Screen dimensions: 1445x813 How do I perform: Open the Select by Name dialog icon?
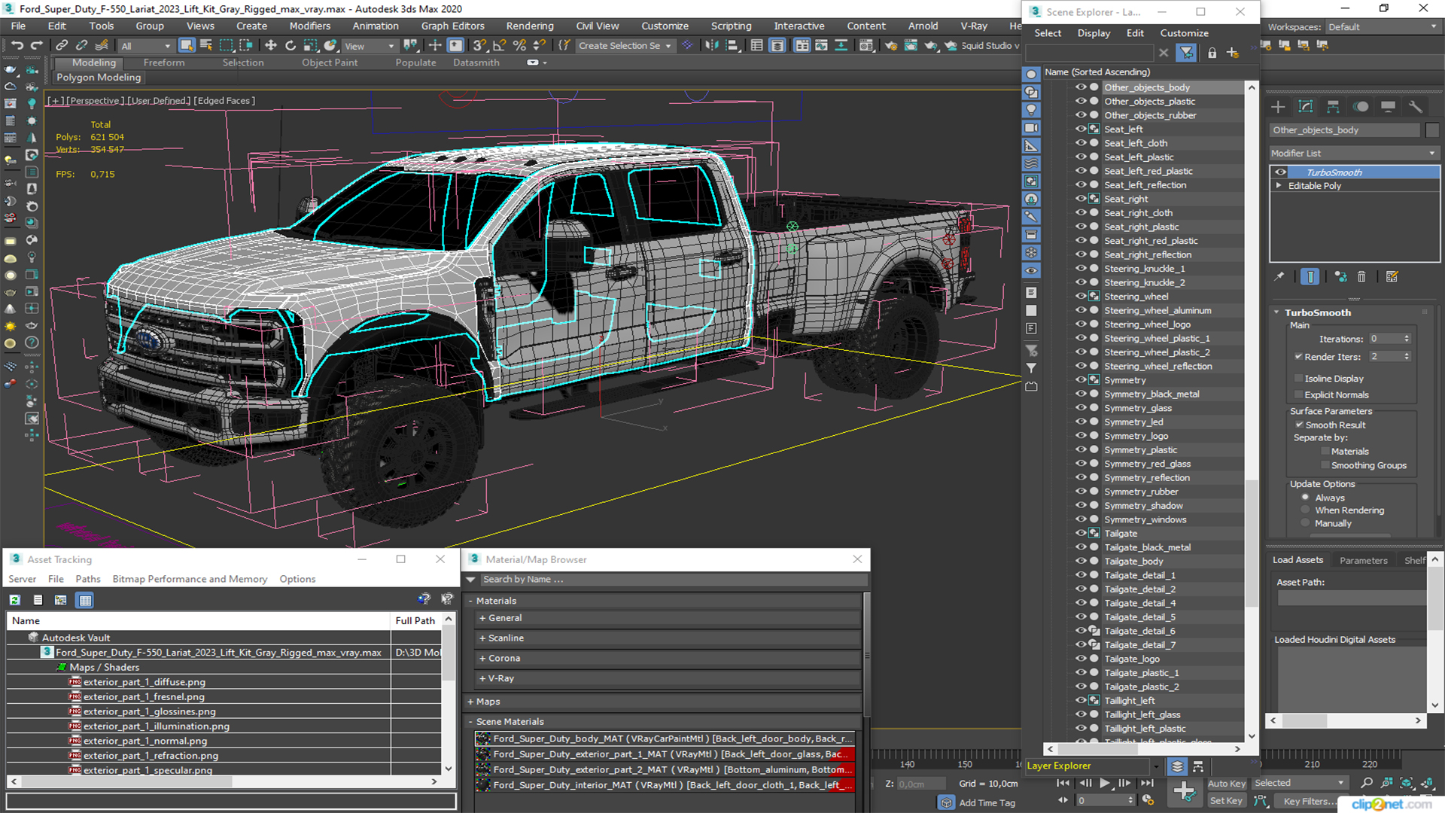[x=206, y=46]
